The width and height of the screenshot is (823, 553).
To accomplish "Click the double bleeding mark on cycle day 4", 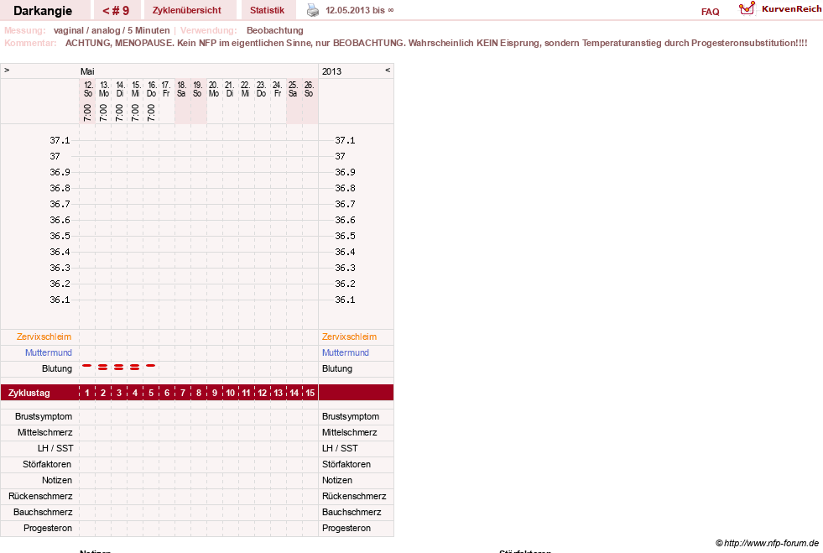I will (x=135, y=367).
